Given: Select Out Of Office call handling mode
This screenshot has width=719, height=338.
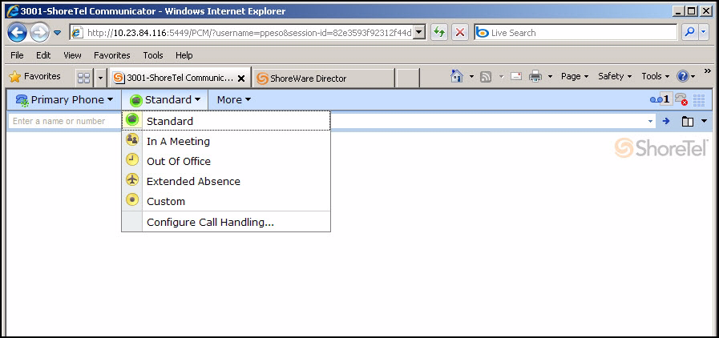Looking at the screenshot, I should pos(226,161).
